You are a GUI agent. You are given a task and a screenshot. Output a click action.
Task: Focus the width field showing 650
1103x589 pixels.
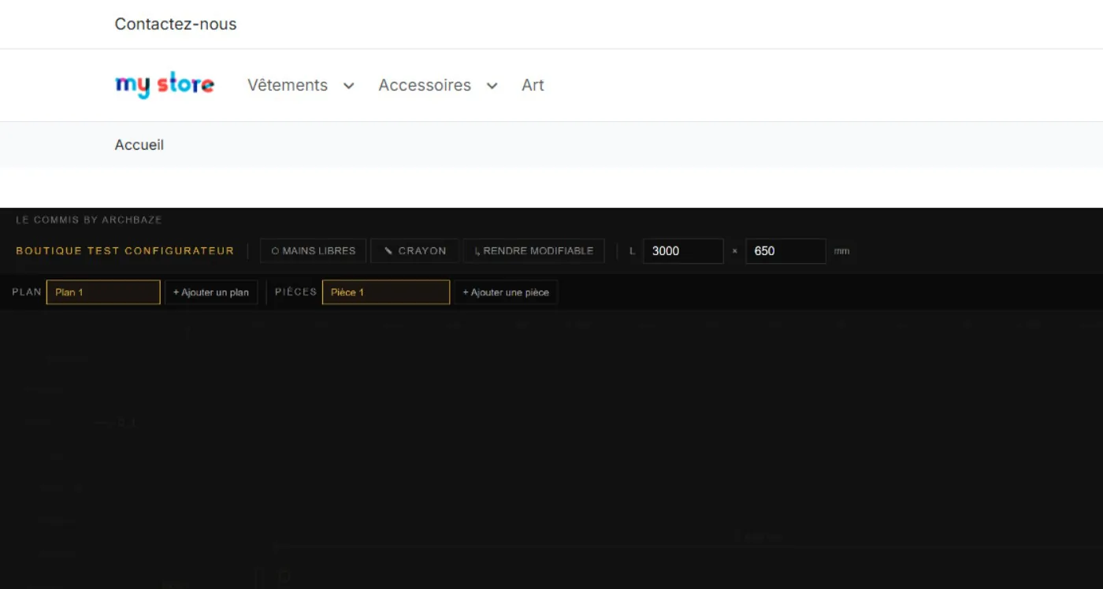pos(785,251)
